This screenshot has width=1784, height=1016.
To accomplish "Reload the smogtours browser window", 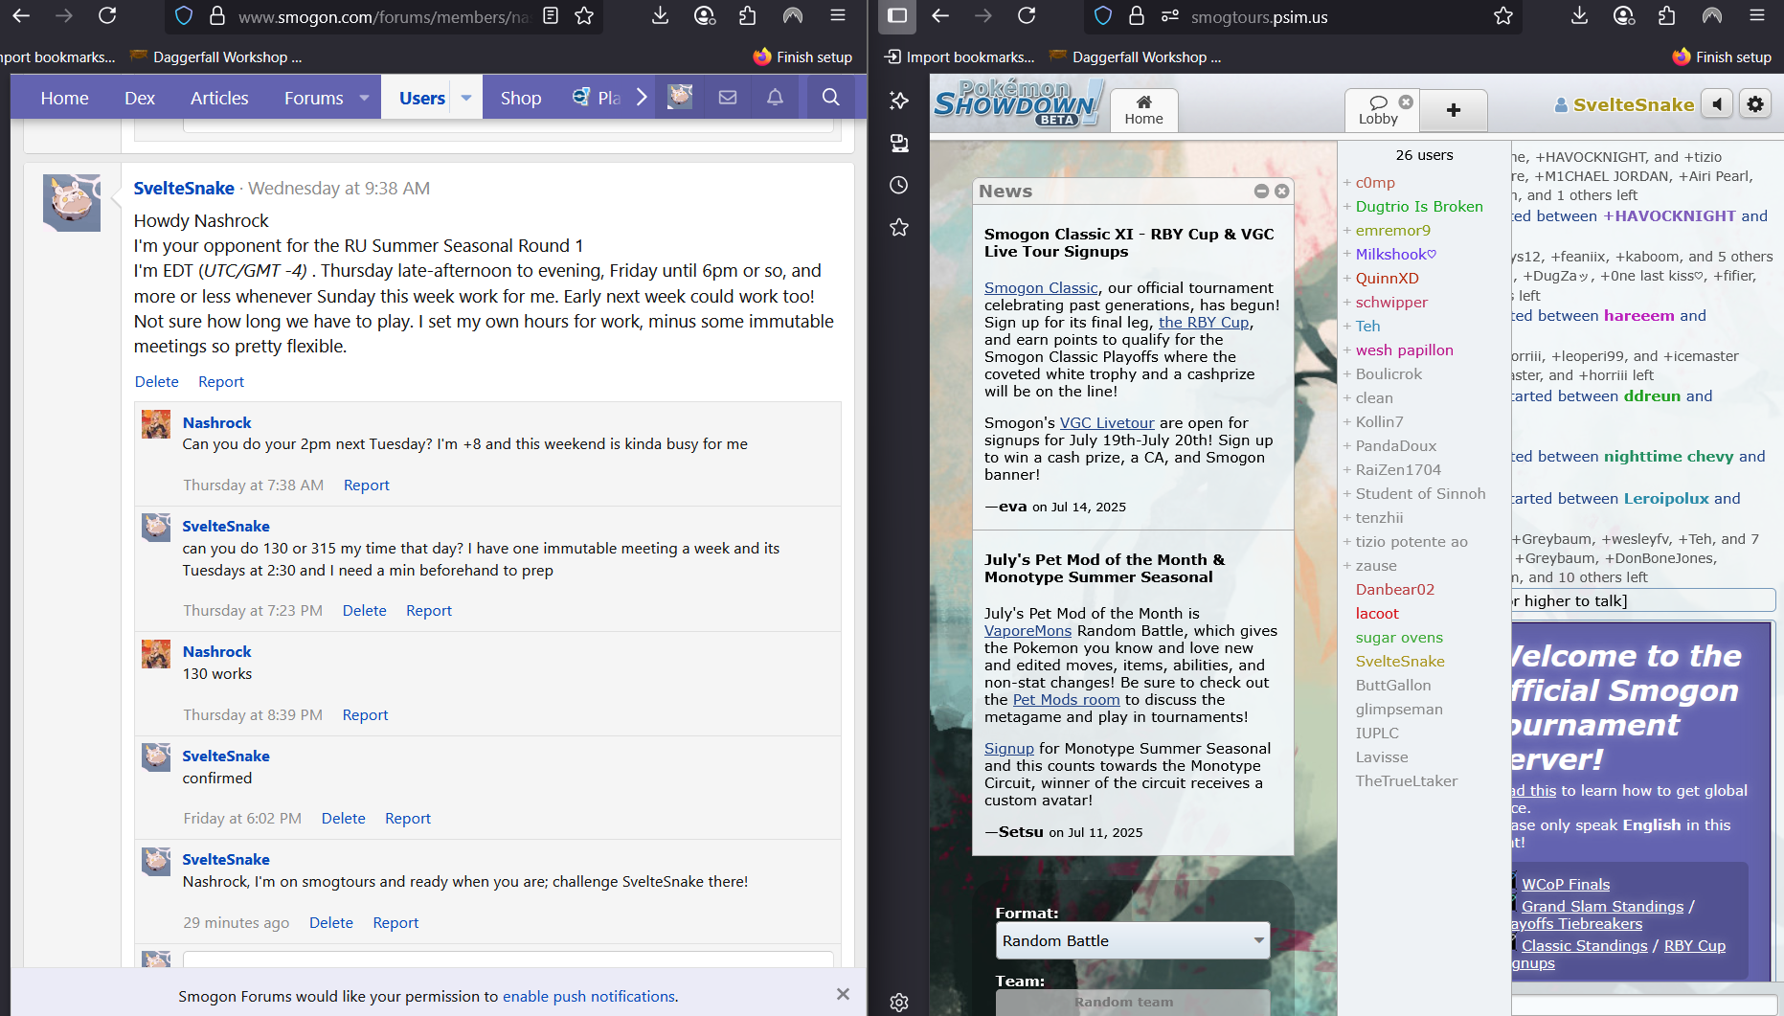I will [x=1027, y=16].
